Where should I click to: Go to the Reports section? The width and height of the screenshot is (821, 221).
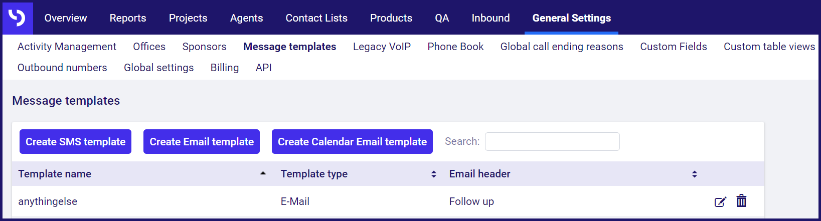(x=128, y=18)
